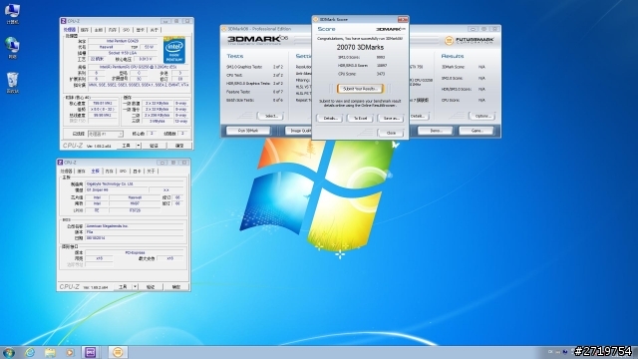Select 关于 tab in CPU-Z mainboard window
Screen dimensions: 638x359
coord(151,171)
